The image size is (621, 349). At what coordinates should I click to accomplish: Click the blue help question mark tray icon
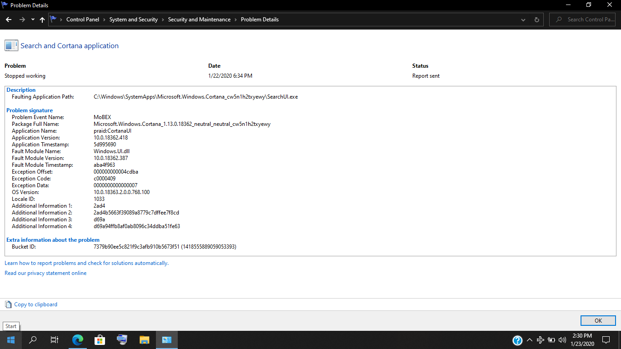tap(517, 340)
